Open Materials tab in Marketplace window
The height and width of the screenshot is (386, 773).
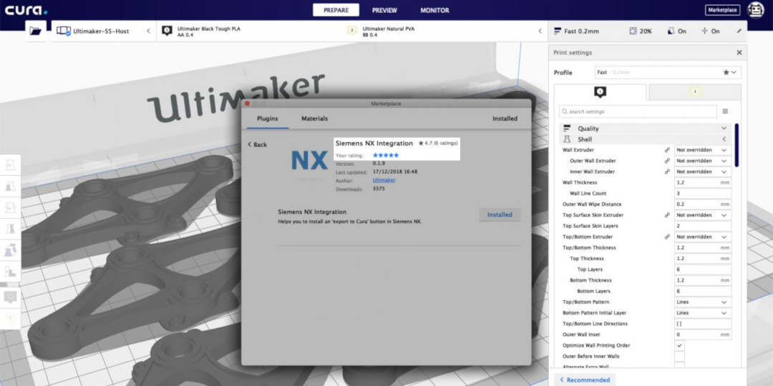[314, 119]
